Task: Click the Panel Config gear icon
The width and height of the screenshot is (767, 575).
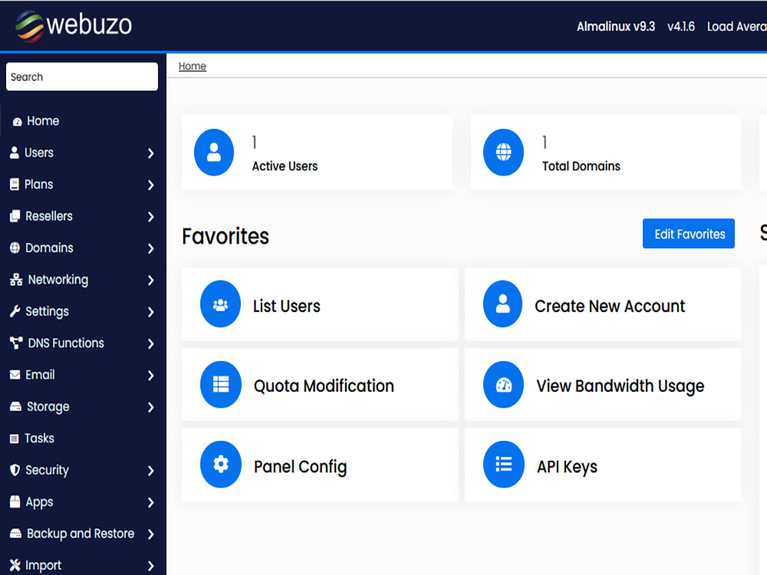Action: coord(220,465)
